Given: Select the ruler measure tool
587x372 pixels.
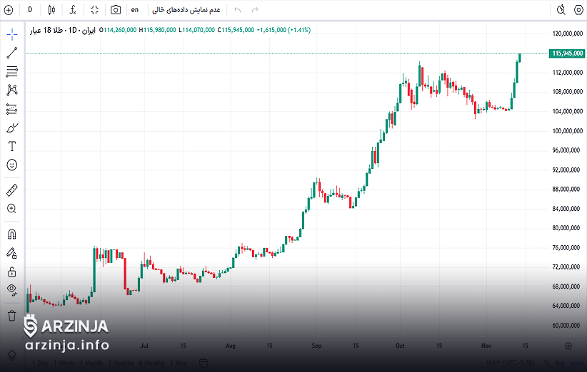Looking at the screenshot, I should coord(11,190).
